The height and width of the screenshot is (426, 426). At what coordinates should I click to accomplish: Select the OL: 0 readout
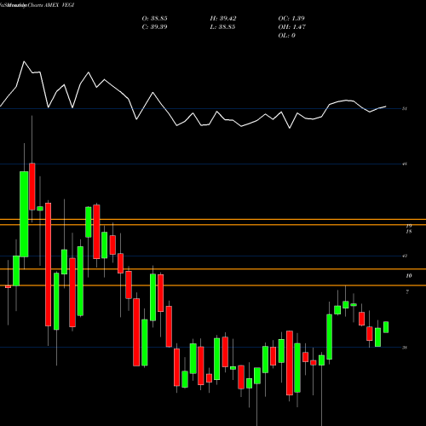pyautogui.click(x=287, y=36)
